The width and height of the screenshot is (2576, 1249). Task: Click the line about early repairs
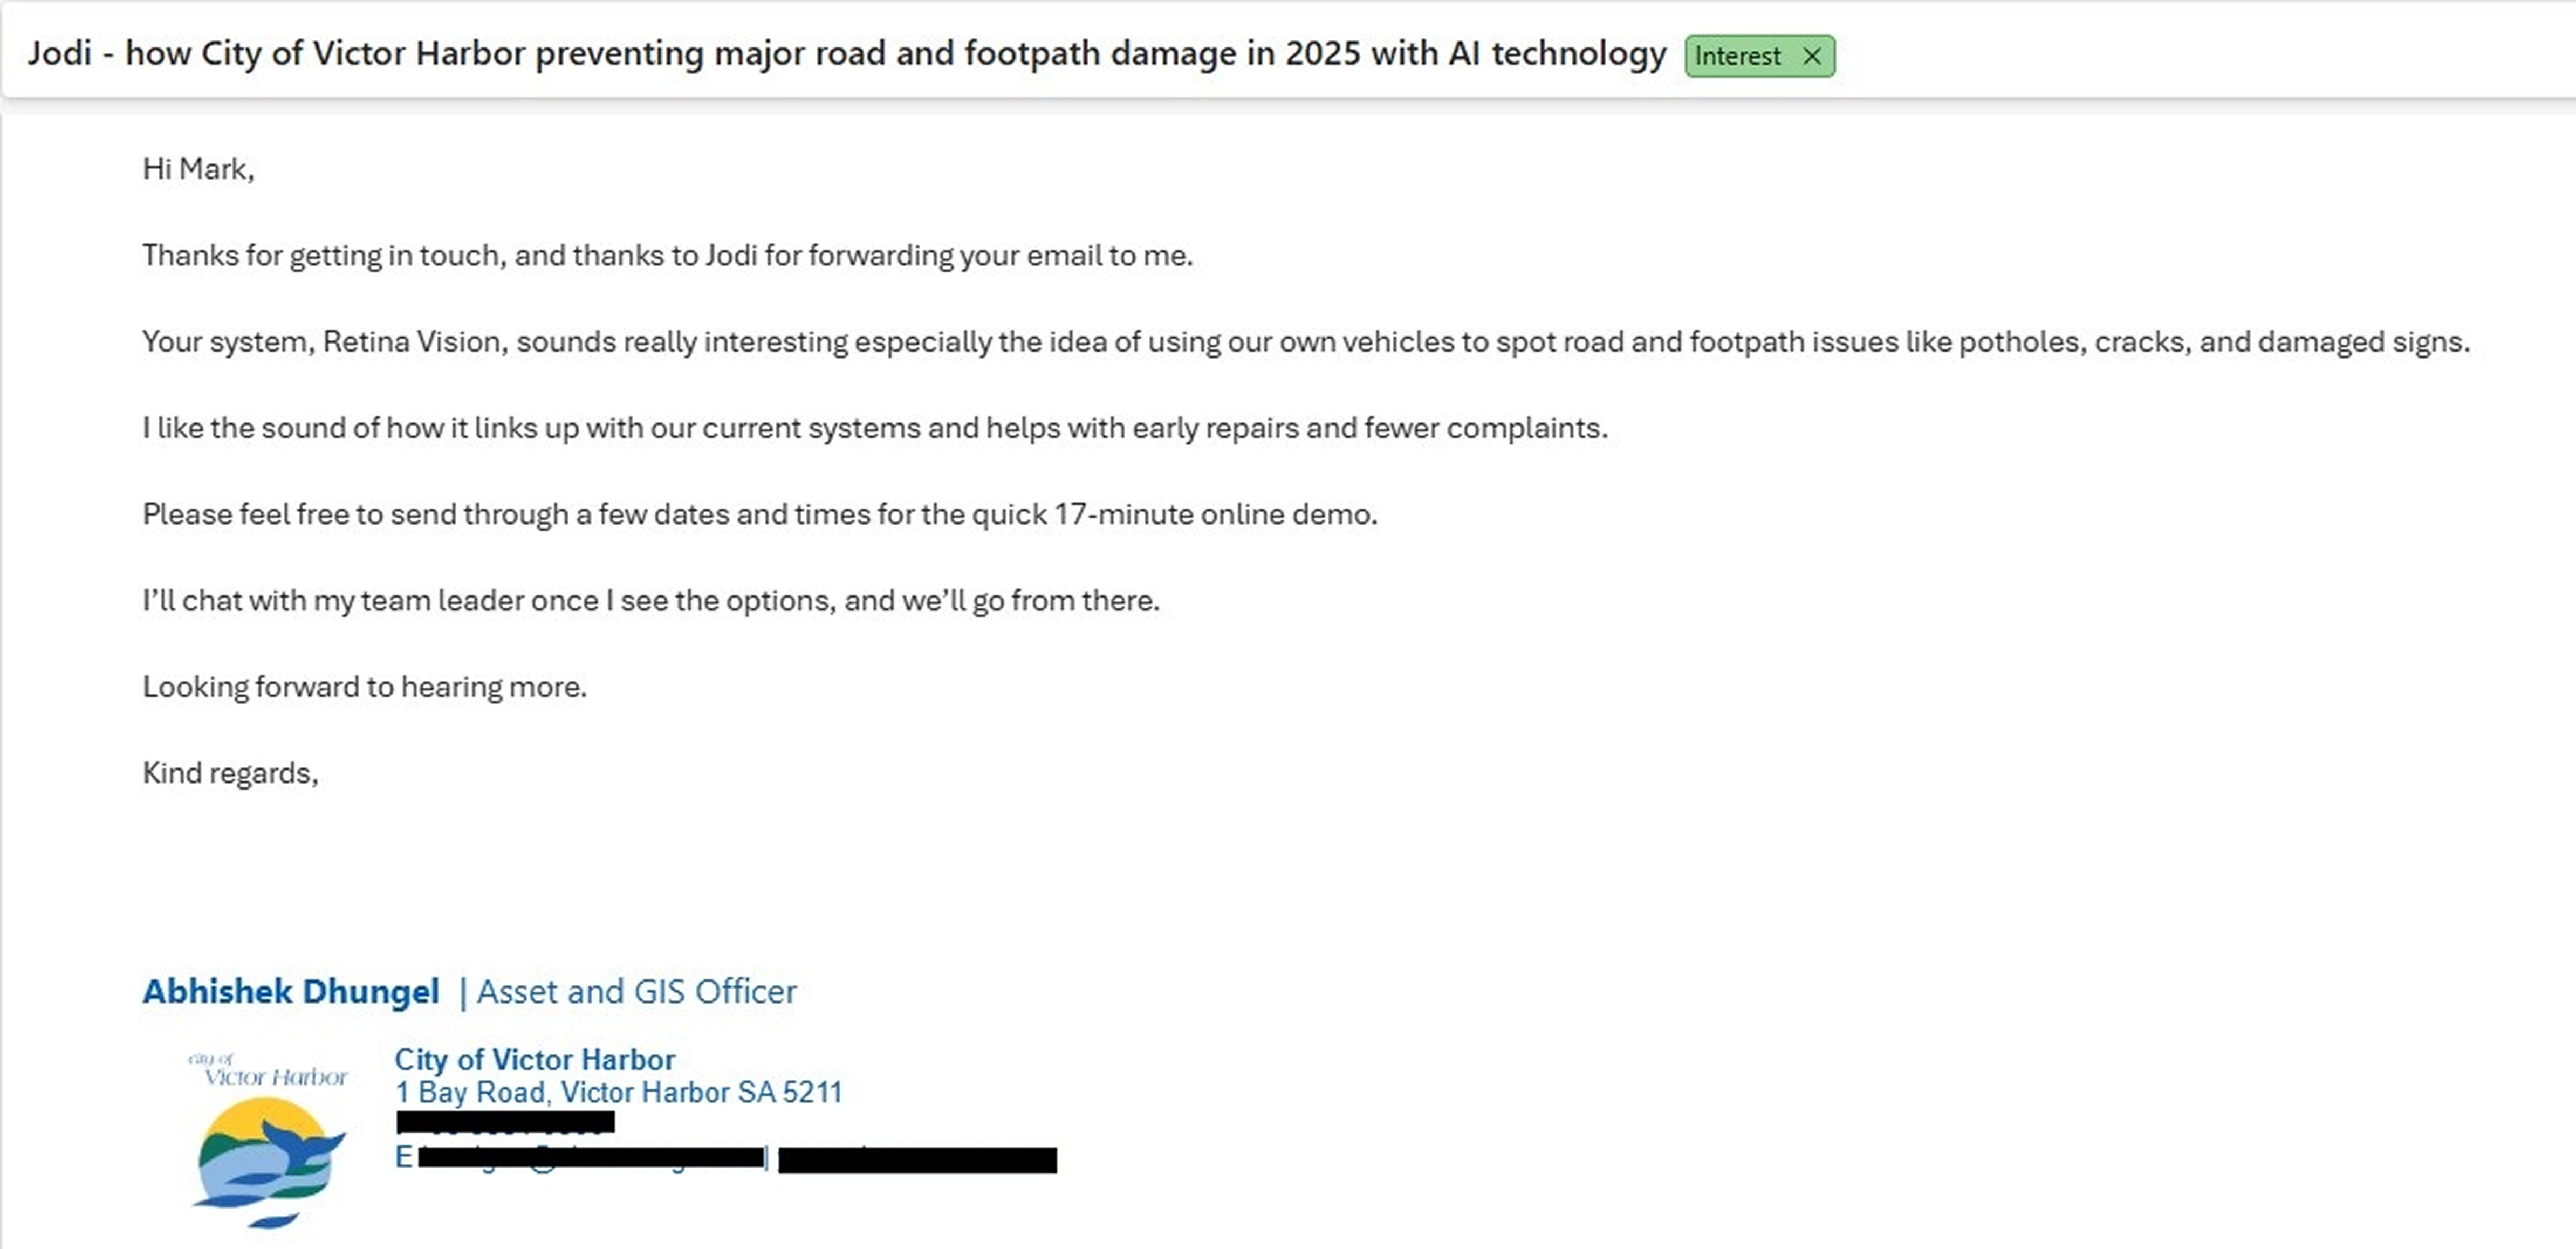coord(875,428)
